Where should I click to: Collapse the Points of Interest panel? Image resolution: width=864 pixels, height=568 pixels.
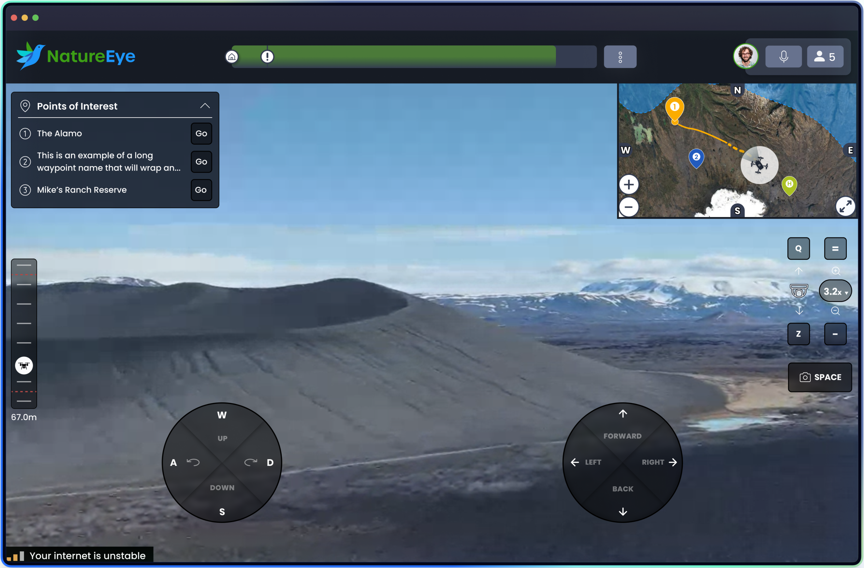pos(205,106)
